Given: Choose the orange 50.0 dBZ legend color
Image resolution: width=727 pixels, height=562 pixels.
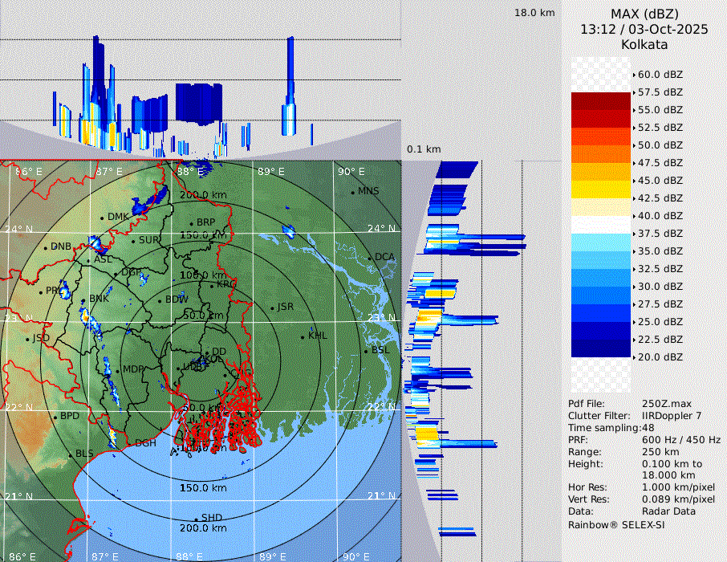Looking at the screenshot, I should pos(601,154).
